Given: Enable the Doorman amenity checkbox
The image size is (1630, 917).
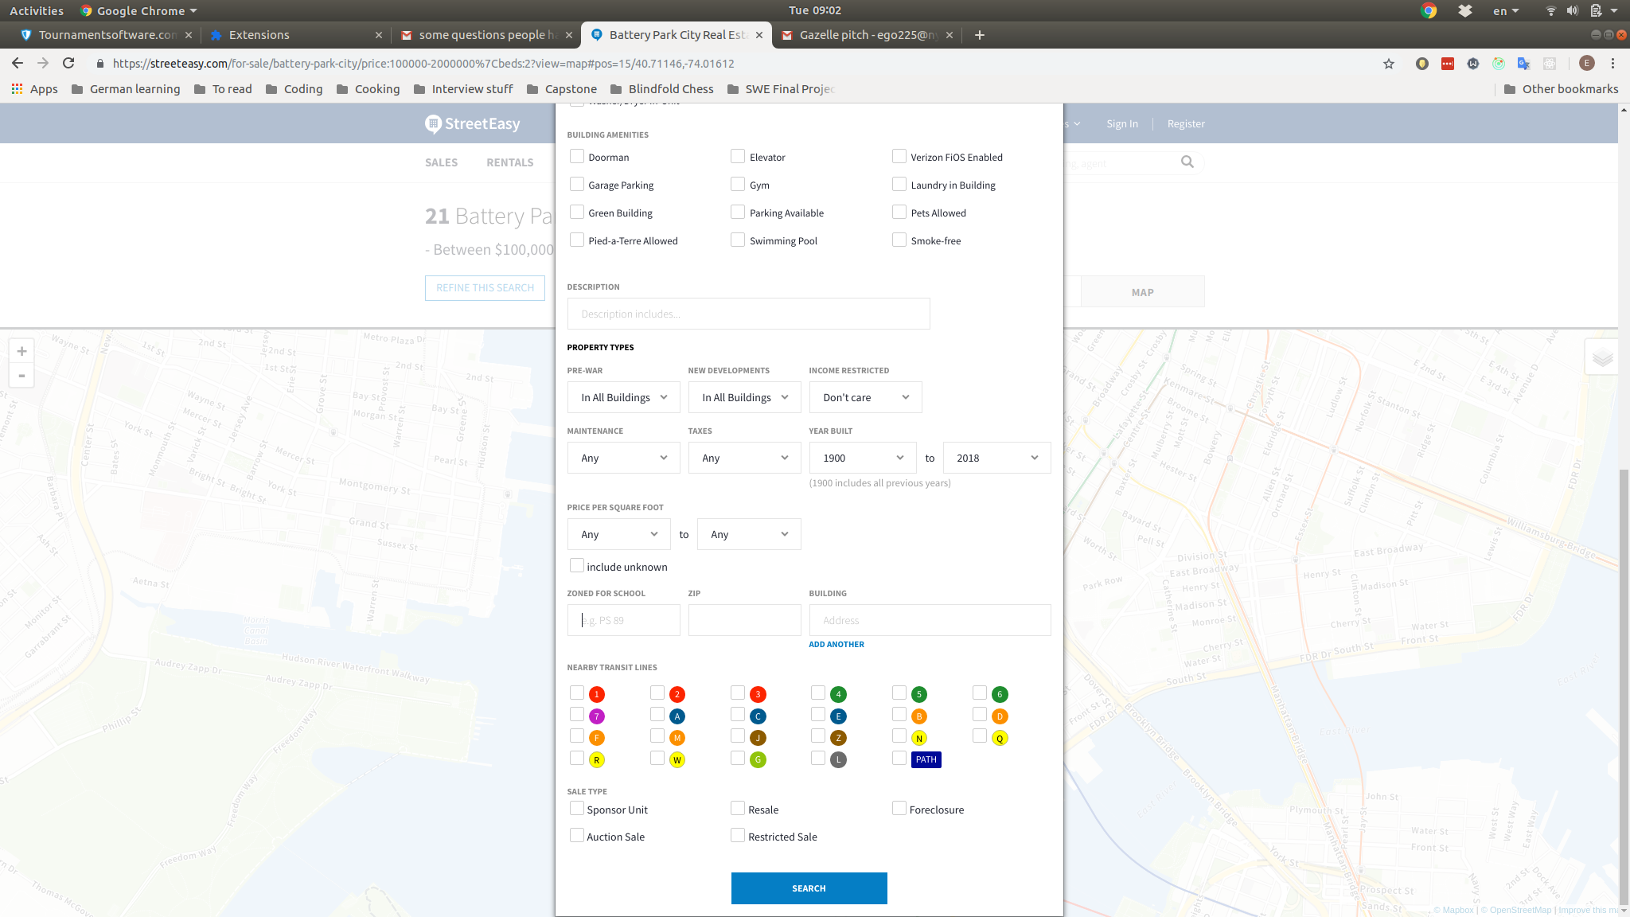Looking at the screenshot, I should coord(577,157).
